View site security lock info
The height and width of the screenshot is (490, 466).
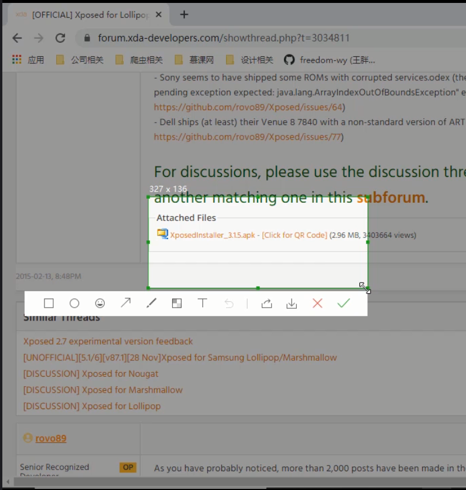click(x=87, y=38)
